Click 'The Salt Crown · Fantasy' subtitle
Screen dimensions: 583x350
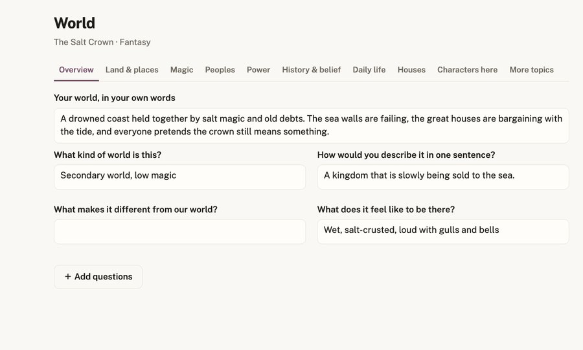click(102, 42)
